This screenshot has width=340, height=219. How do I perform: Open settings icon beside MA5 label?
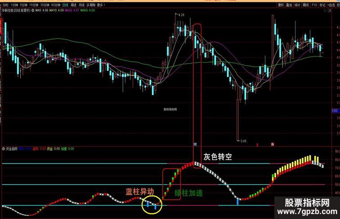pyautogui.click(x=33, y=10)
